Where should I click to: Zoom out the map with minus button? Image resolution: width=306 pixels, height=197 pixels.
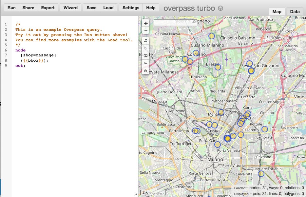(145, 31)
